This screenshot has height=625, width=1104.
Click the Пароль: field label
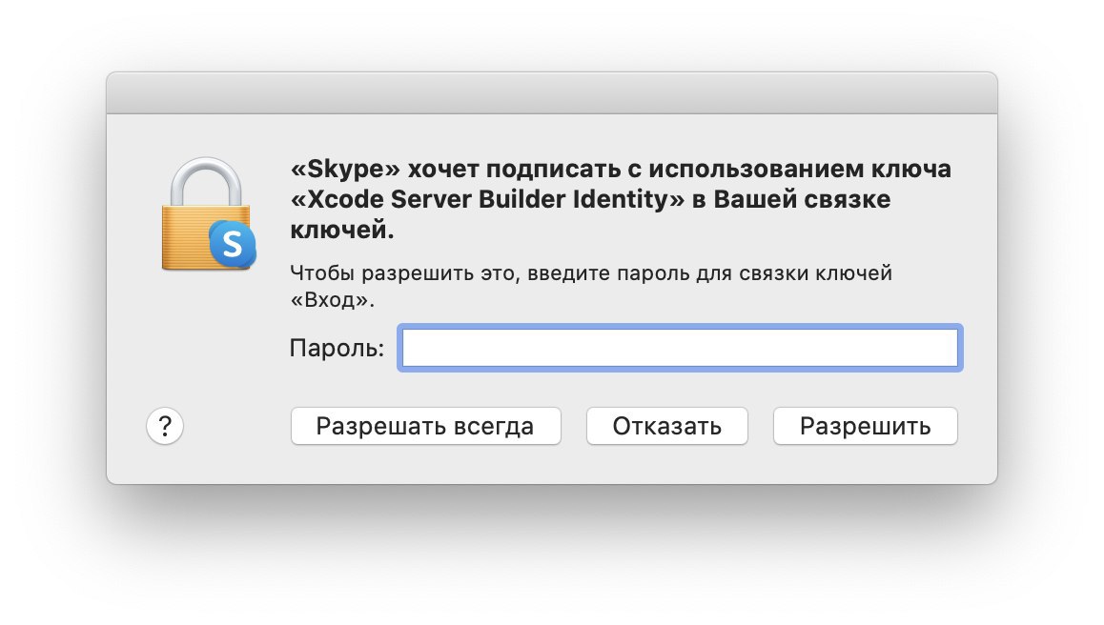click(336, 349)
